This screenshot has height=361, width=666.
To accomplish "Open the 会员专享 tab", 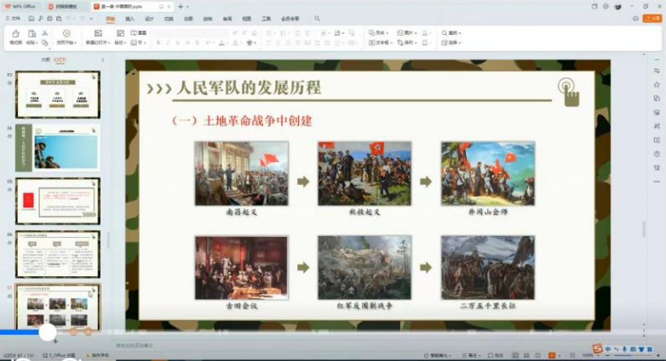I will click(290, 19).
